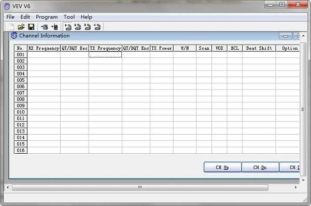Select COM port 2 cable icon
Screen dimensions: 311x206
pos(78,27)
